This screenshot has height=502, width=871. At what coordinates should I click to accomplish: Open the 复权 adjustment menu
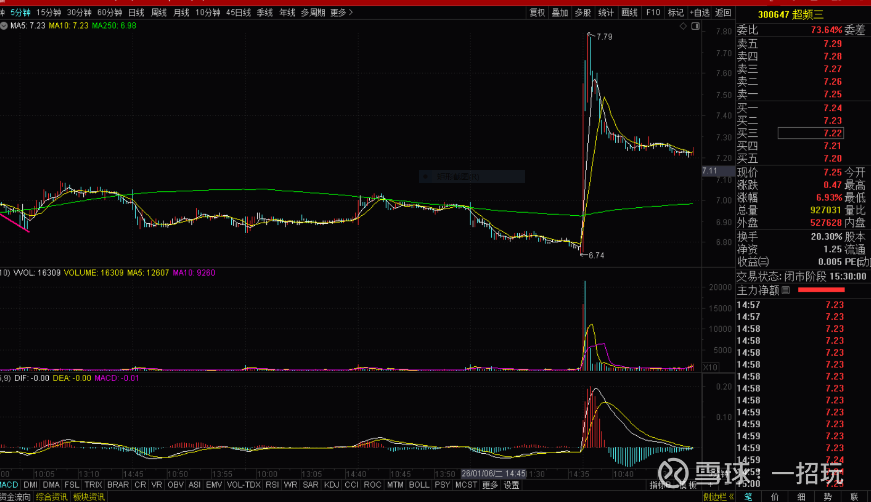pos(537,13)
